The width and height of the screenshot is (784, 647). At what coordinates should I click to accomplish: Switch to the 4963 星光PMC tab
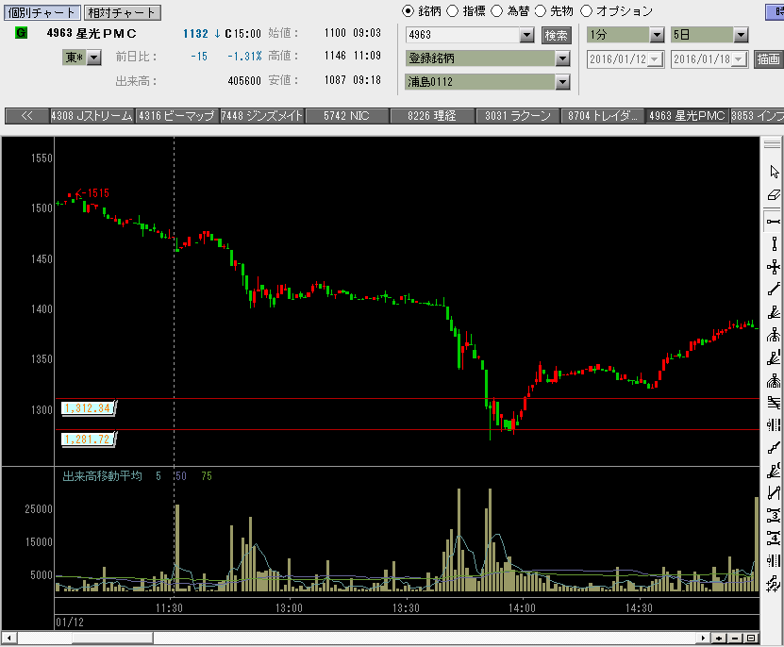coord(687,116)
